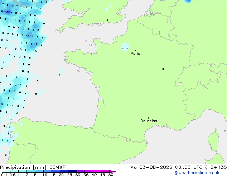The width and height of the screenshot is (227, 176).
Task: Click the '13' precipitation value on map
Action: pos(7,12)
